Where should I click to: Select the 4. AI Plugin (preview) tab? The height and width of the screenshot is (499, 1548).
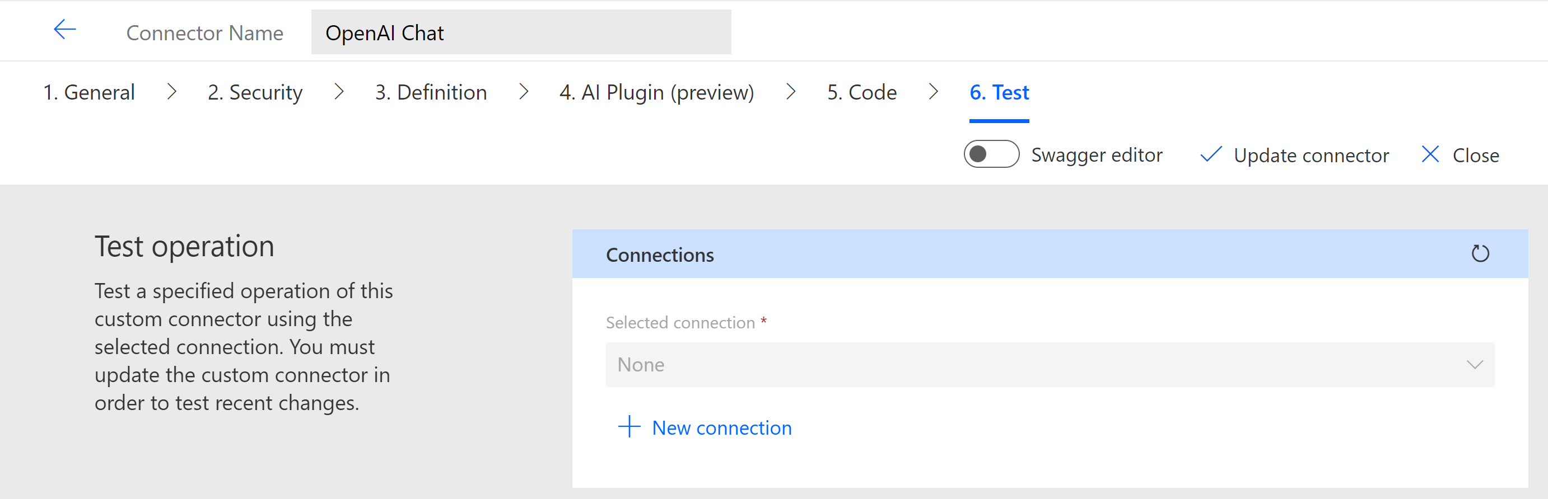(656, 92)
